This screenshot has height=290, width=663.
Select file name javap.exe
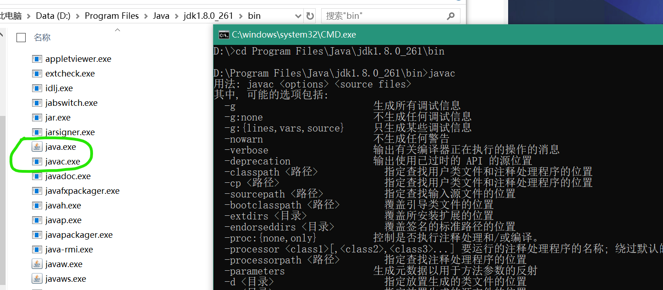(63, 220)
